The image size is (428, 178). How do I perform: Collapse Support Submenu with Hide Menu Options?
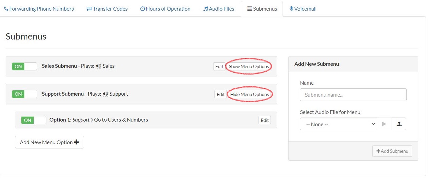(249, 94)
